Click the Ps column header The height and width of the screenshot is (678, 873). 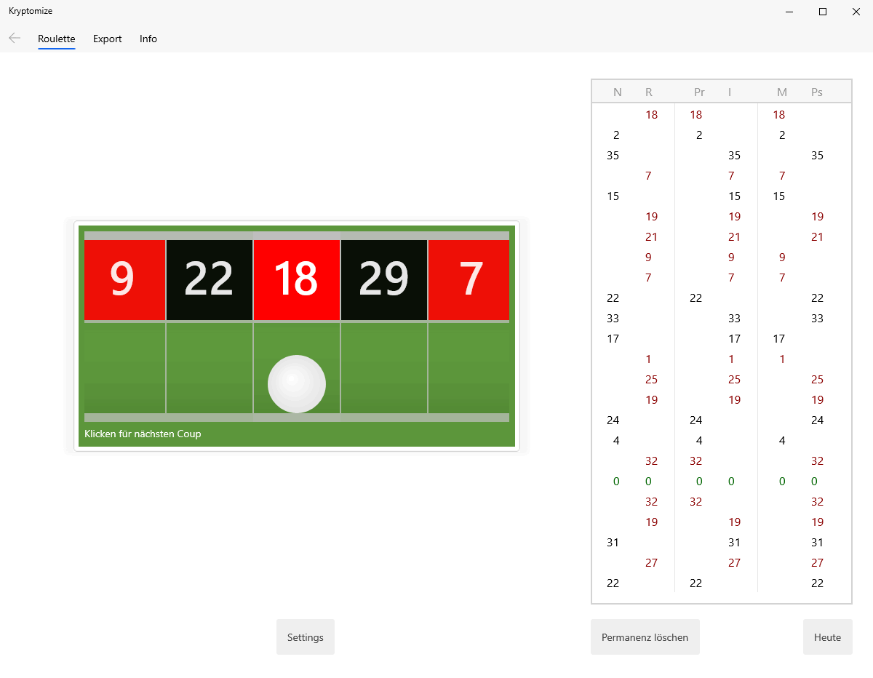tap(817, 92)
